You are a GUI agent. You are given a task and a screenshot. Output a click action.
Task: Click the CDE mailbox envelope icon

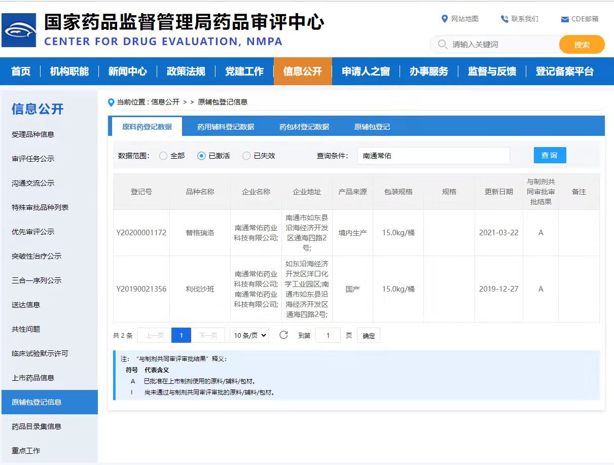click(x=565, y=19)
